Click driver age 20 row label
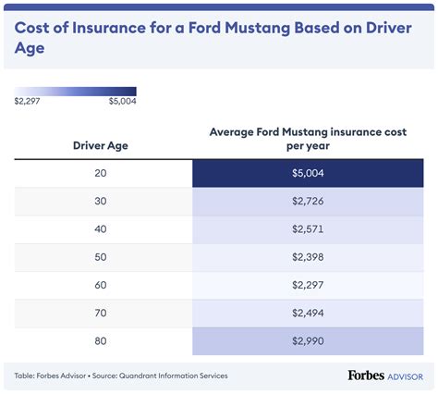This screenshot has width=438, height=394. pyautogui.click(x=101, y=173)
